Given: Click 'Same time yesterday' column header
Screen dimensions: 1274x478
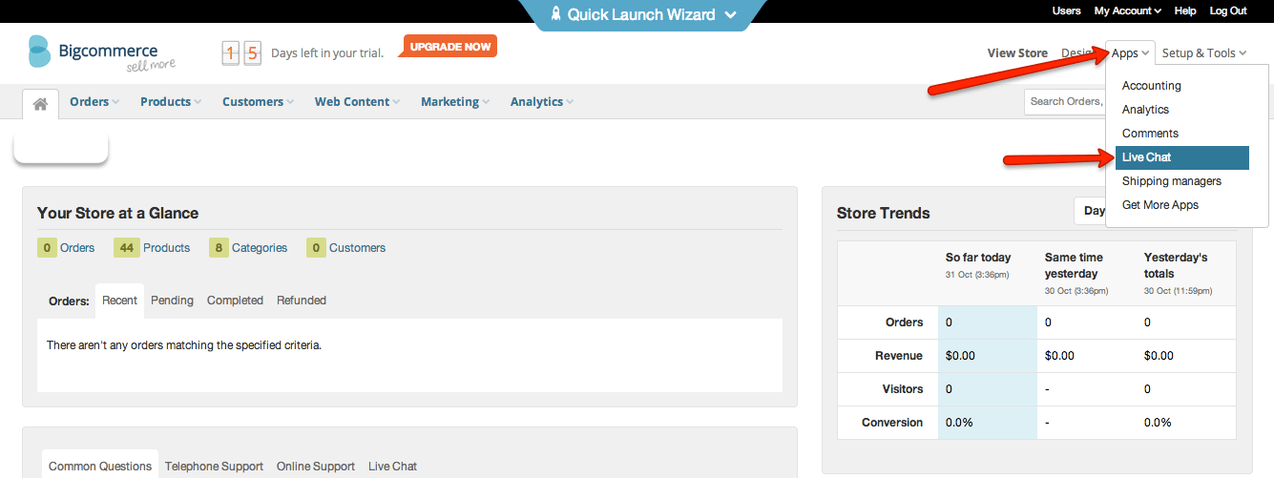Looking at the screenshot, I should pos(1074,265).
